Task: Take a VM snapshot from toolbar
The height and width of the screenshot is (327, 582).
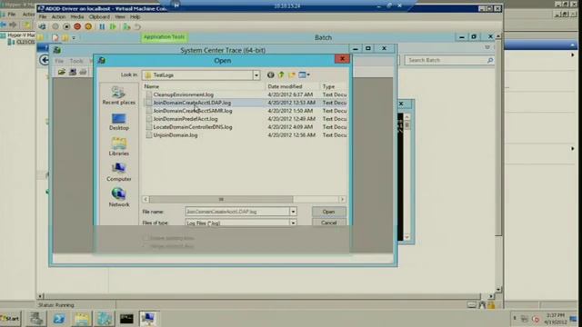Action: (x=126, y=26)
